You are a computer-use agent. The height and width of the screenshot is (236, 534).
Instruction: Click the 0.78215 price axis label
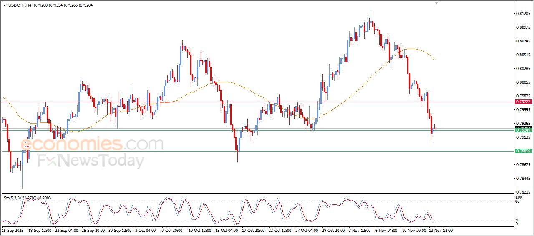pyautogui.click(x=524, y=192)
